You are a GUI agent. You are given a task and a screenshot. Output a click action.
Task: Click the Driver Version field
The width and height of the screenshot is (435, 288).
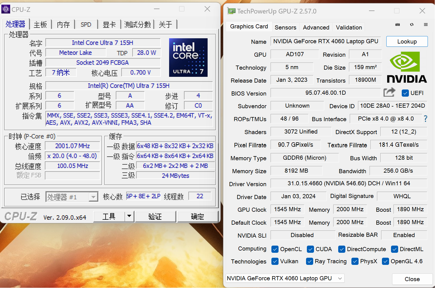tap(349, 183)
